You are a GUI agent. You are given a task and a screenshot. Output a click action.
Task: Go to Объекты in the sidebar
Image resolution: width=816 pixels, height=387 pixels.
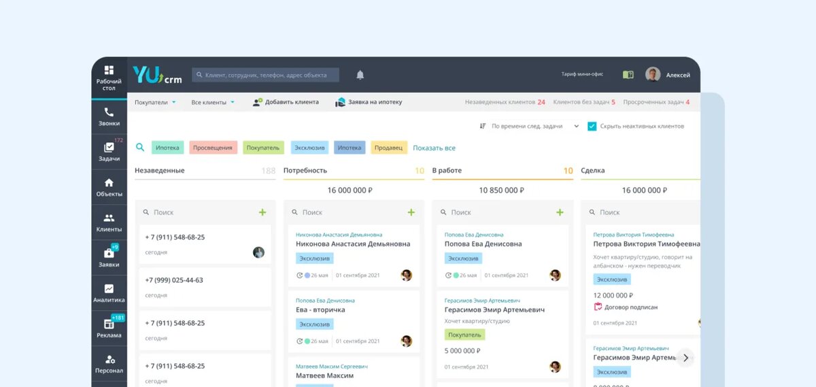pos(109,187)
